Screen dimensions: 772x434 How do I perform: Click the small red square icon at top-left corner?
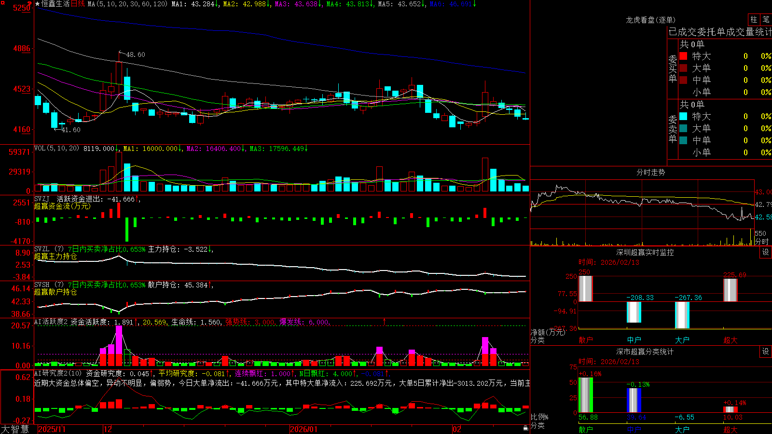pyautogui.click(x=1, y=1)
